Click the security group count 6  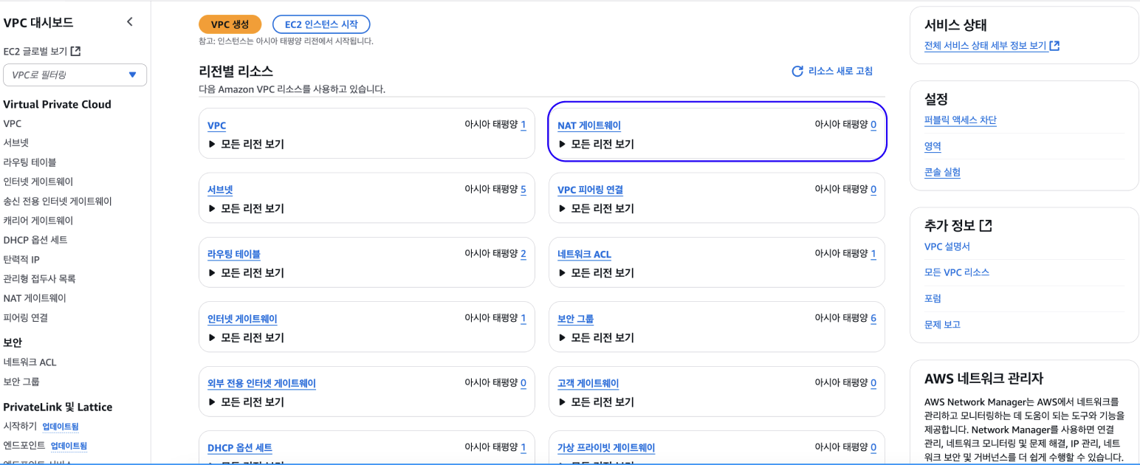[873, 319]
